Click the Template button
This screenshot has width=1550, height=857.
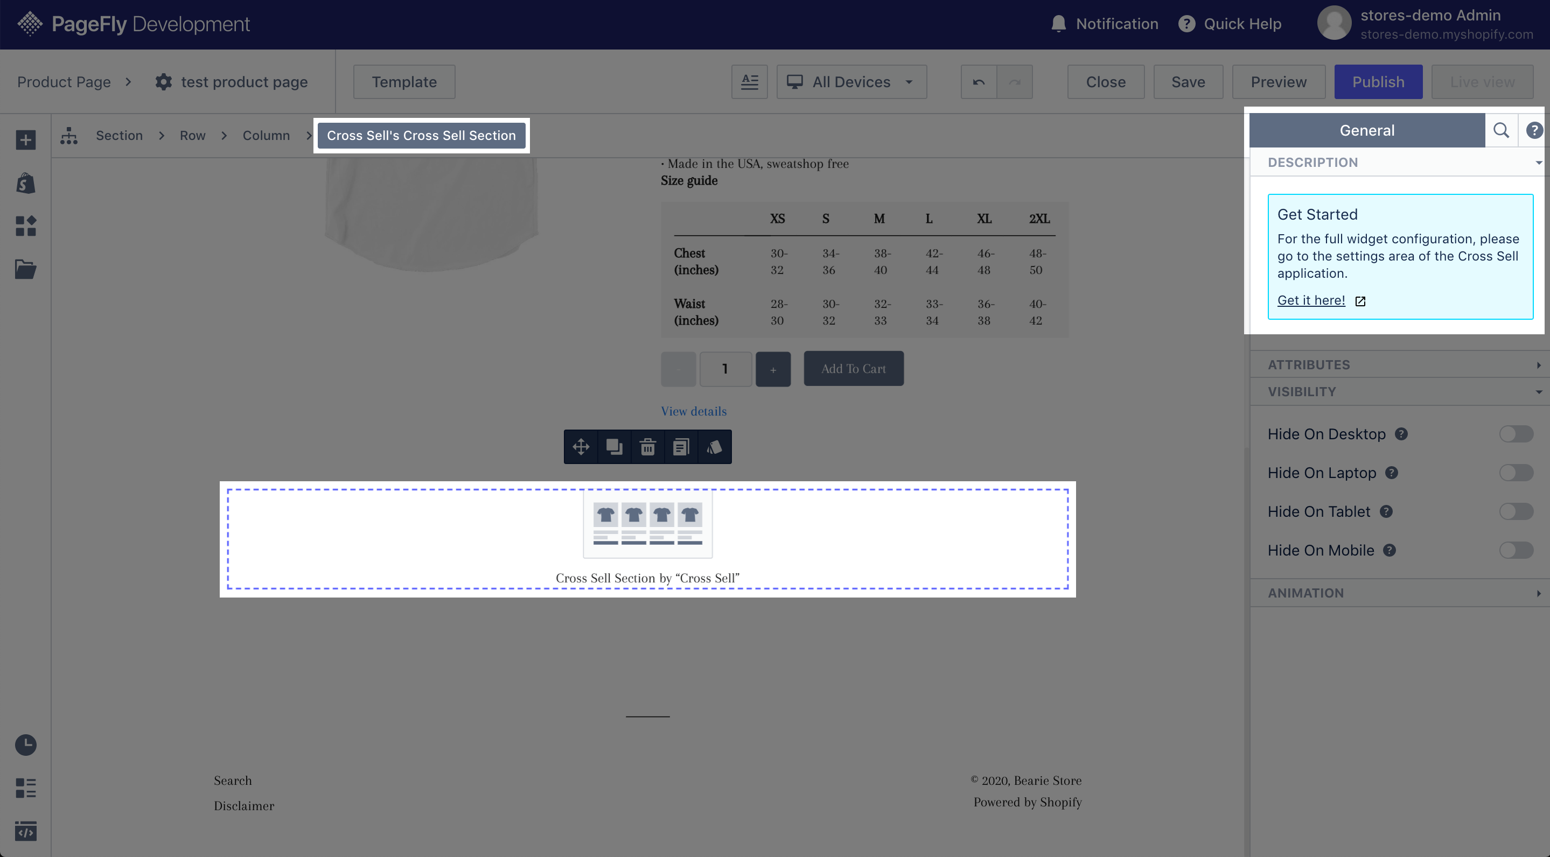pyautogui.click(x=404, y=82)
